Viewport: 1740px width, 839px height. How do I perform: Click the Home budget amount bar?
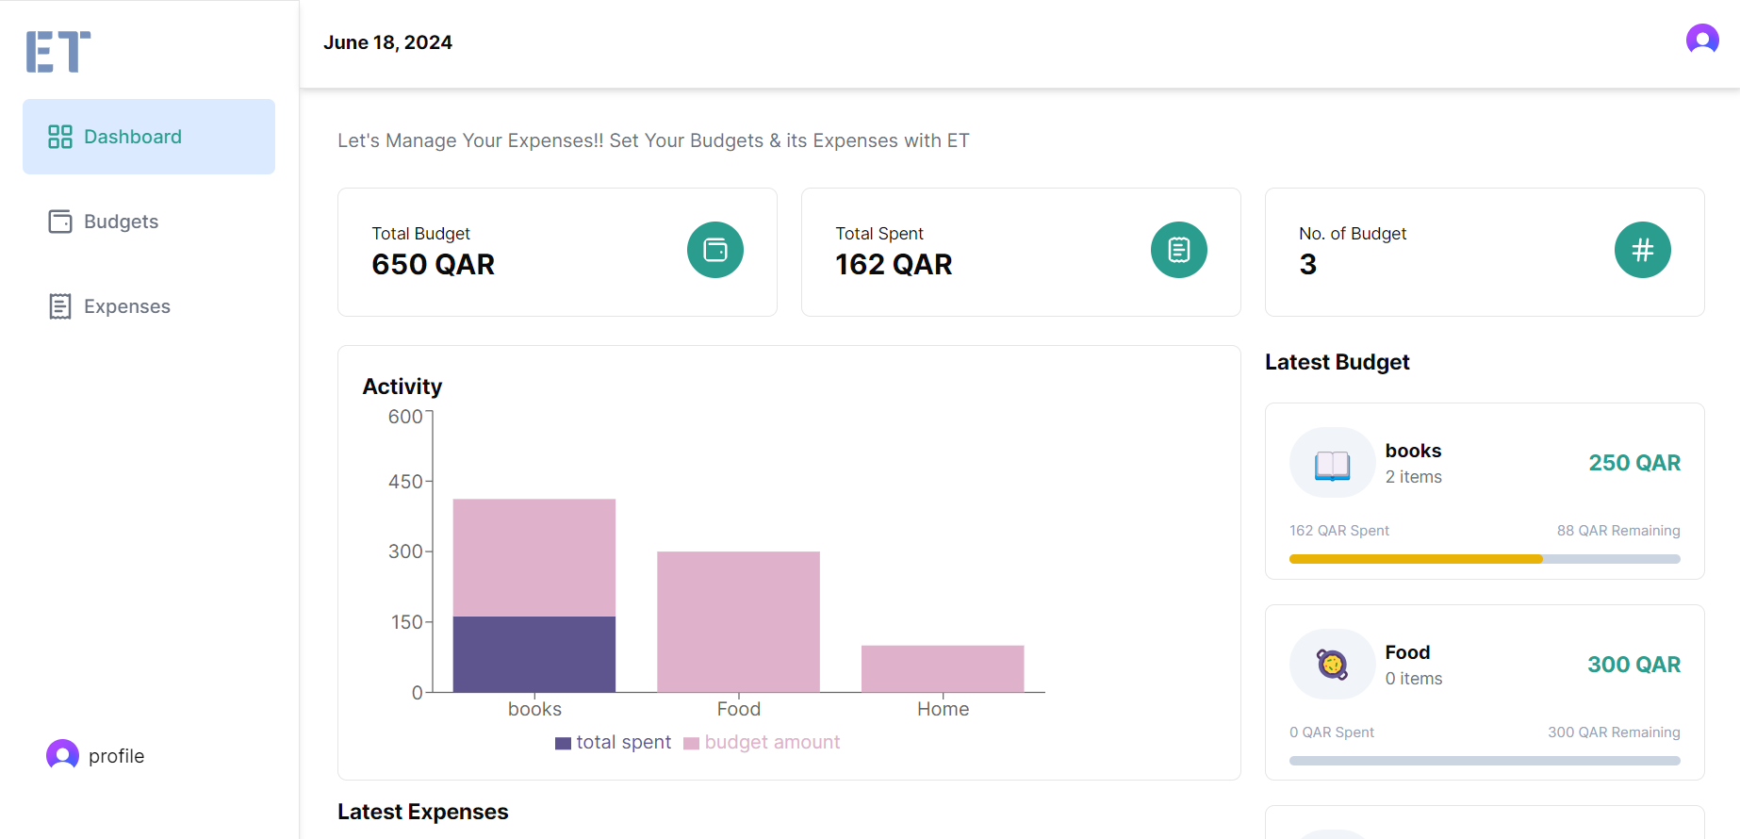coord(943,669)
